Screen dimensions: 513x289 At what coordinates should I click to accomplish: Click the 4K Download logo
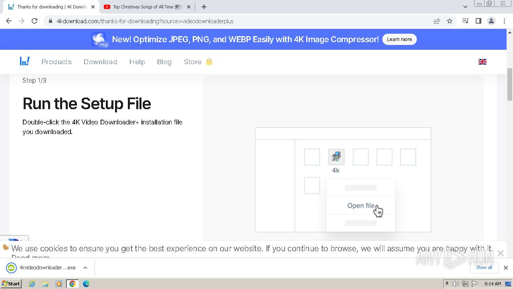(x=25, y=61)
